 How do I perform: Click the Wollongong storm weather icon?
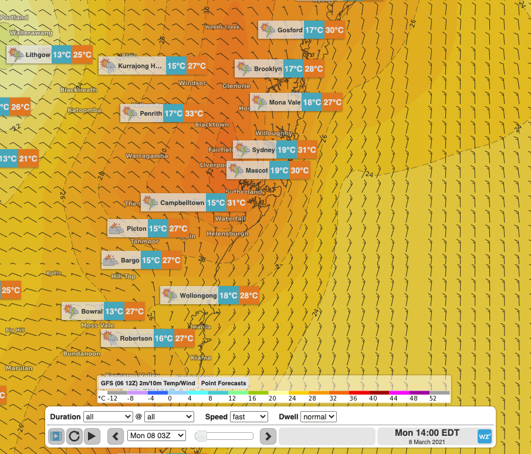170,295
